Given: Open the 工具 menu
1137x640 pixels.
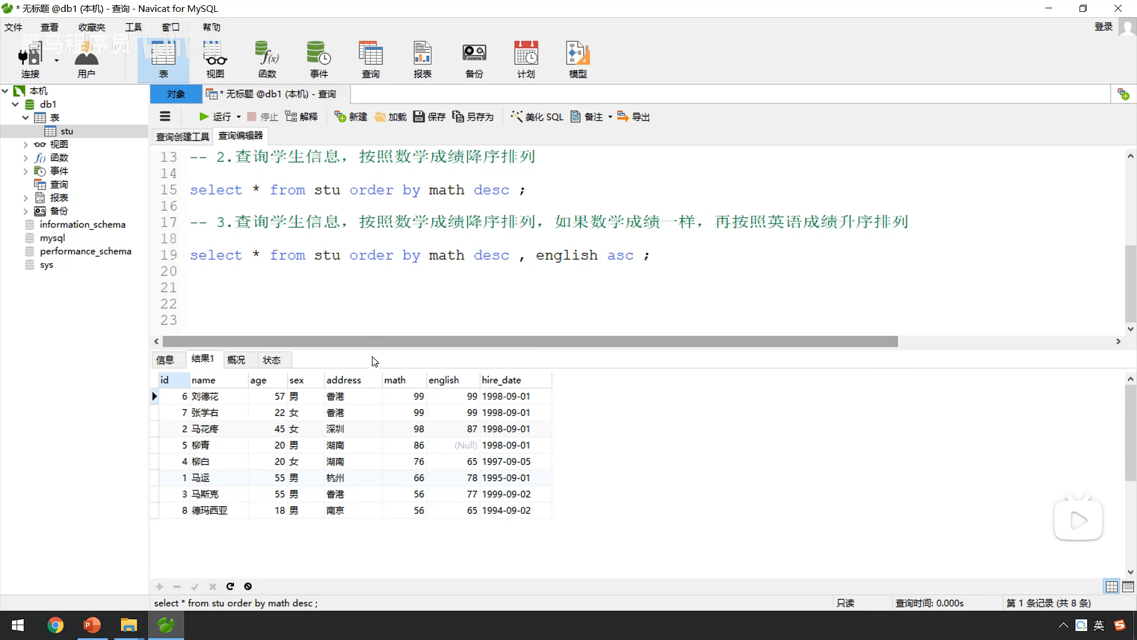Looking at the screenshot, I should [x=133, y=27].
